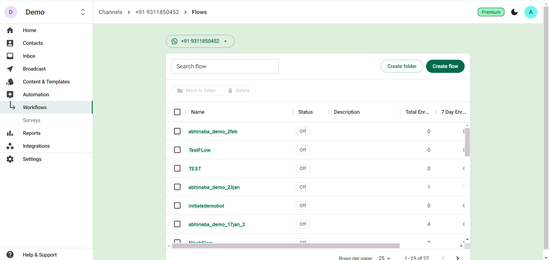The image size is (549, 260).
Task: Focus the Search flow input field
Action: point(225,66)
